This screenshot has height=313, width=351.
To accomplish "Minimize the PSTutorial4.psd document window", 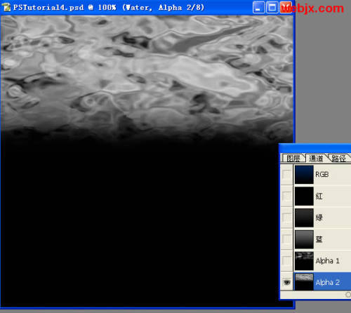I will coord(258,8).
